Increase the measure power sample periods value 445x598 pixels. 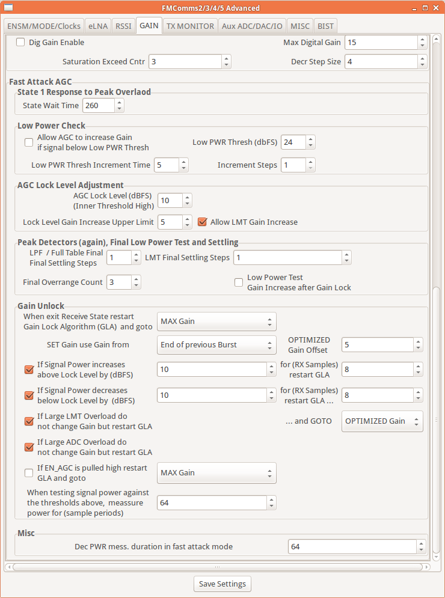coord(271,499)
